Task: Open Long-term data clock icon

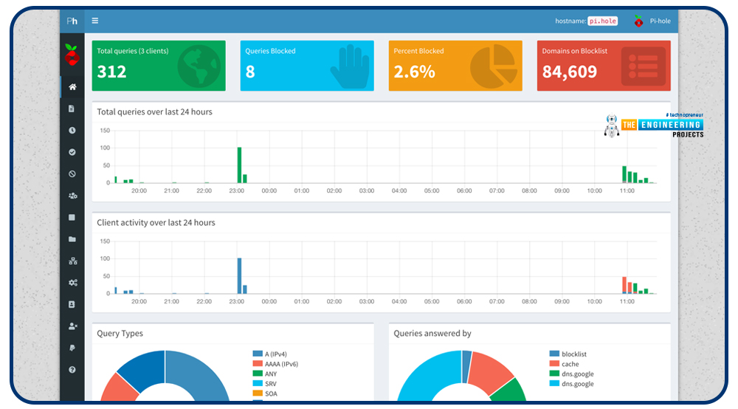Action: [72, 131]
